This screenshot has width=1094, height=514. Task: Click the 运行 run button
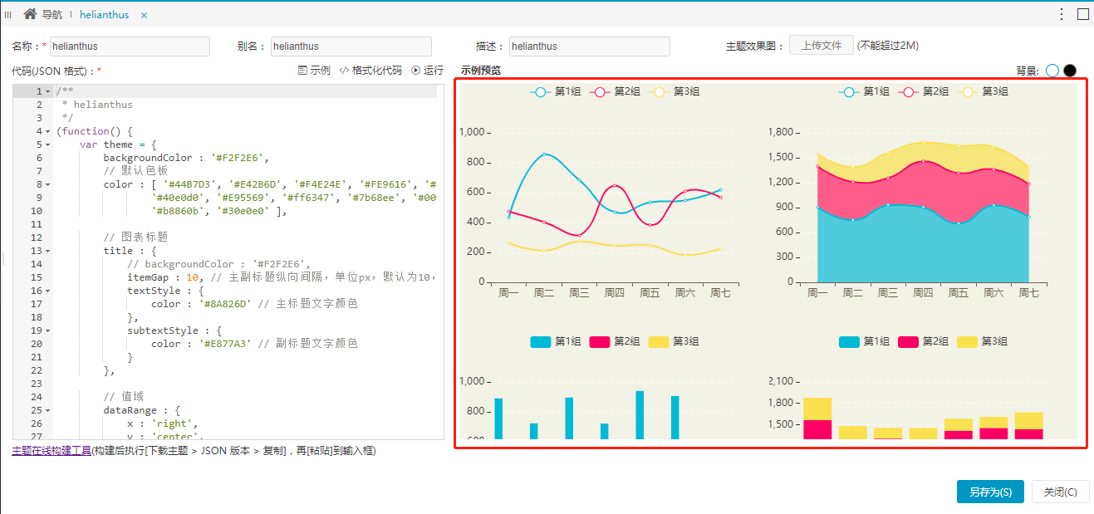pos(428,71)
